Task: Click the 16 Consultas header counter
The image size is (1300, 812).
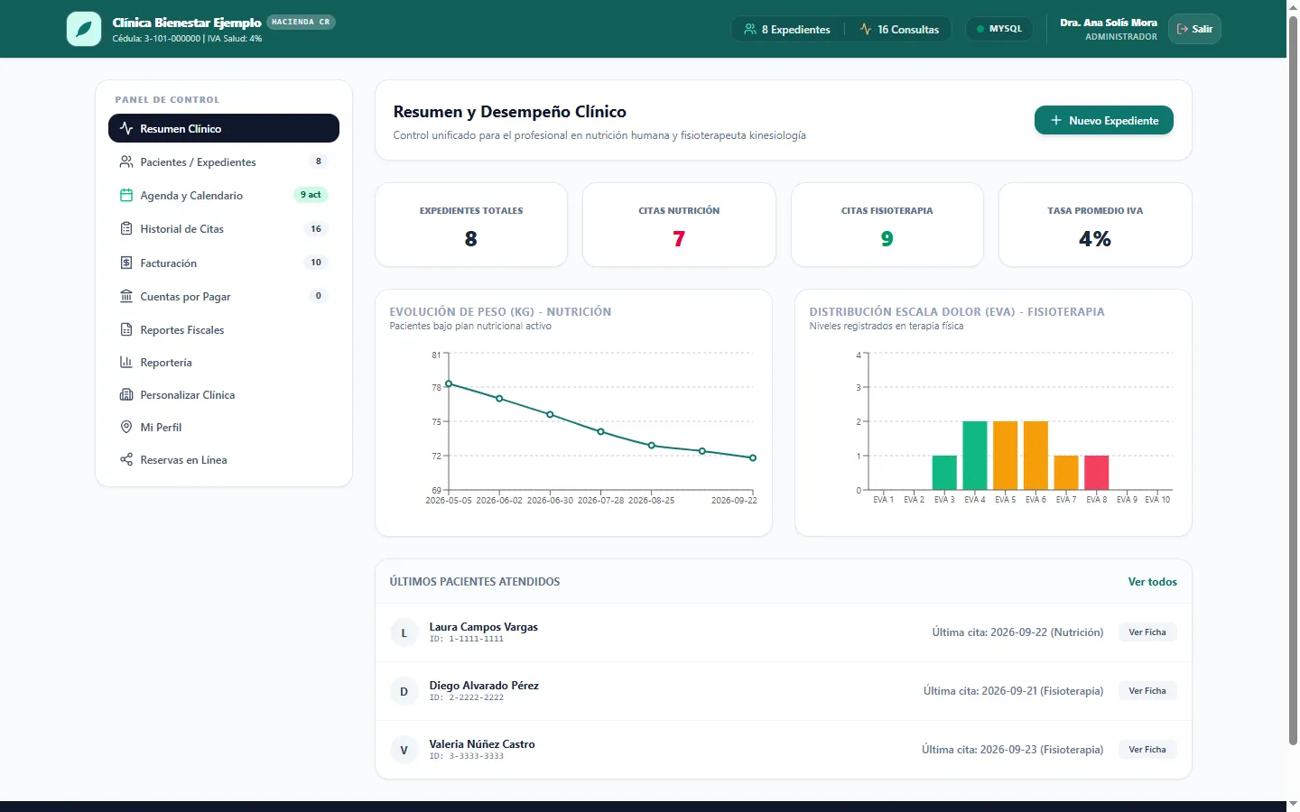Action: click(899, 29)
